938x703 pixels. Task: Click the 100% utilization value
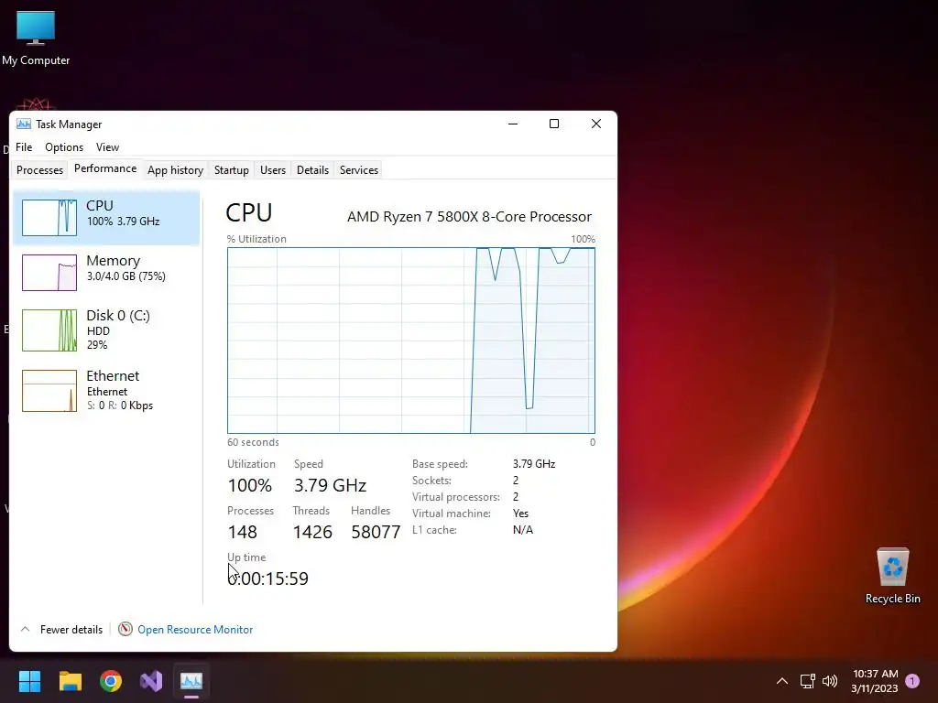[x=249, y=485]
